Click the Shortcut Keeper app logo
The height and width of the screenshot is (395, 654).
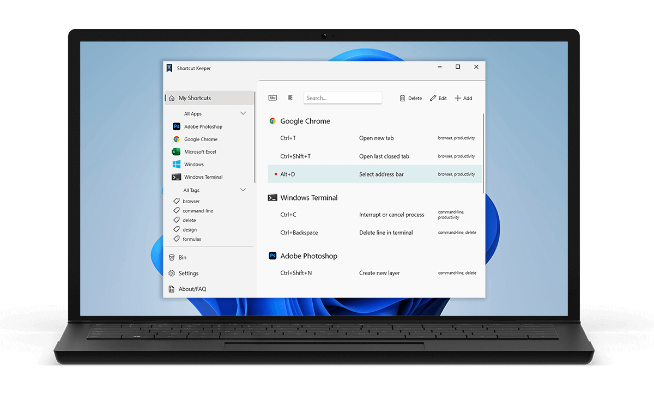(169, 68)
